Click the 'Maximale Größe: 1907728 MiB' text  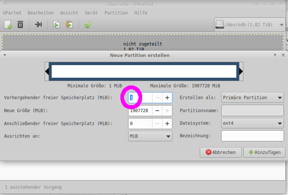click(x=185, y=86)
